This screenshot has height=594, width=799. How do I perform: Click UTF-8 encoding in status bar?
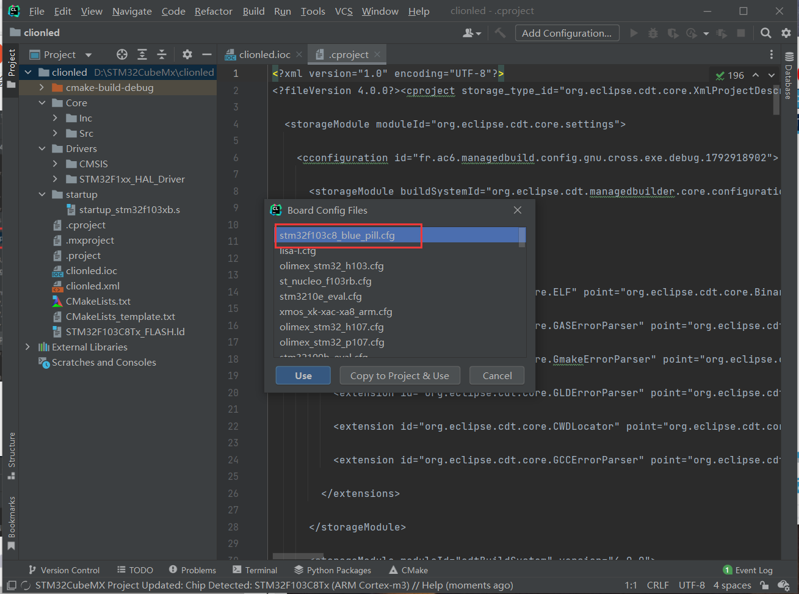pyautogui.click(x=692, y=585)
